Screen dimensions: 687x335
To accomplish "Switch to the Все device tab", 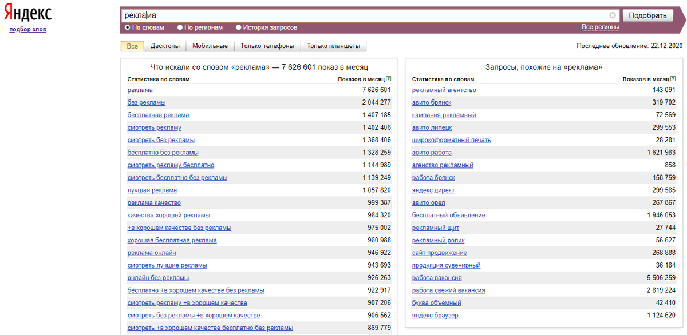I will (x=132, y=46).
